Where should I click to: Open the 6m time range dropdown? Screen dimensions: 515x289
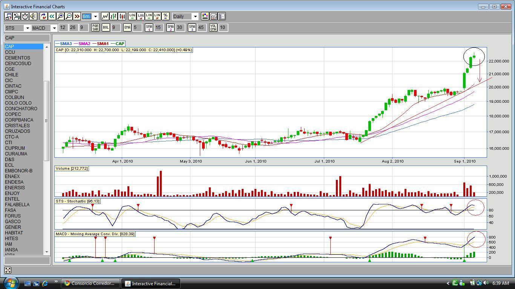tap(95, 16)
